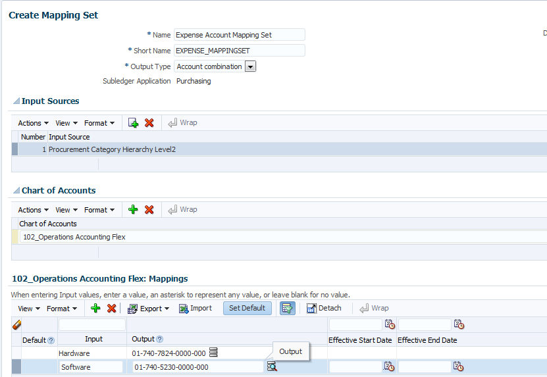Click Software row Effective Start Date field
Viewport: 547px width, 377px height.
[355, 367]
